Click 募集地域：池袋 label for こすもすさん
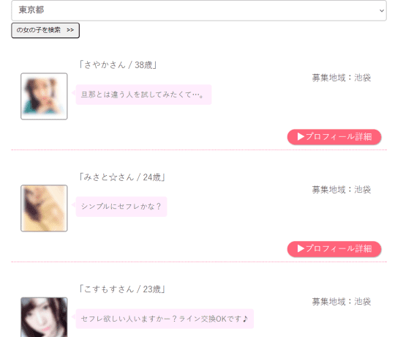 (x=342, y=302)
